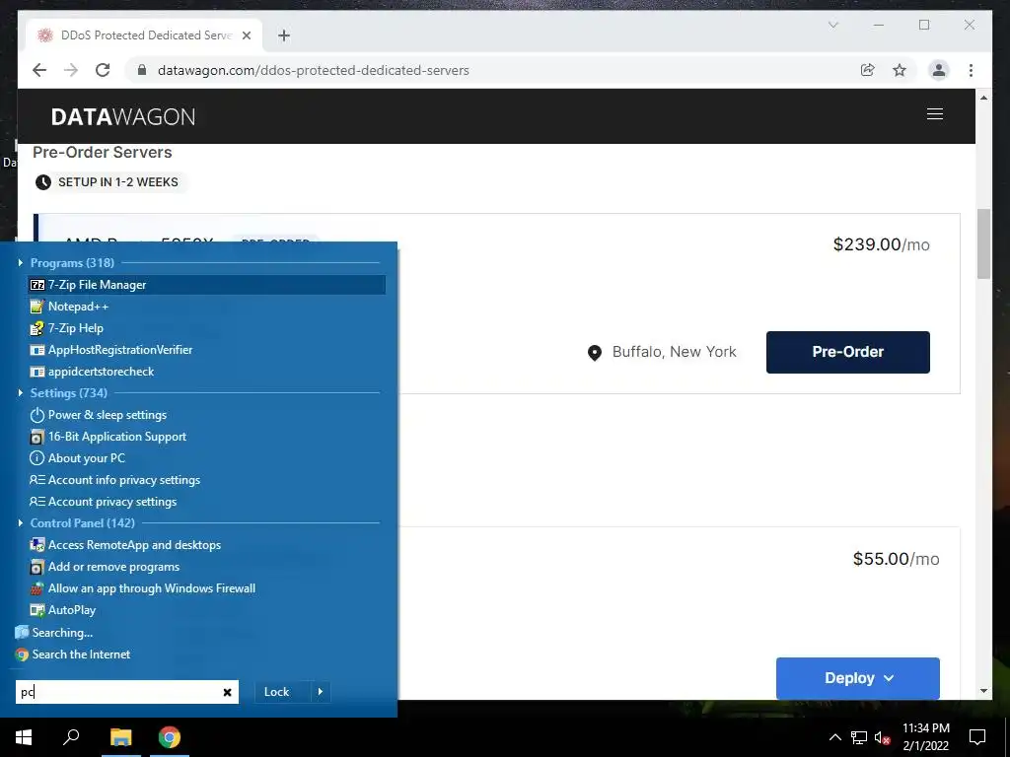
Task: Click the Windows Start button
Action: [x=24, y=737]
